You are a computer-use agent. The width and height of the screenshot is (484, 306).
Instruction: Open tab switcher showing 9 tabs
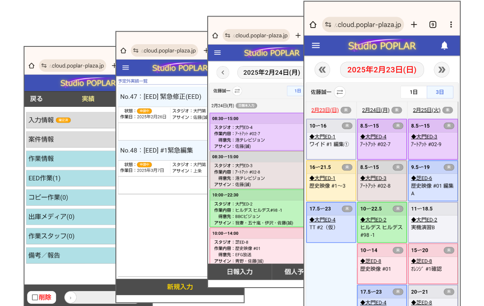pyautogui.click(x=433, y=25)
